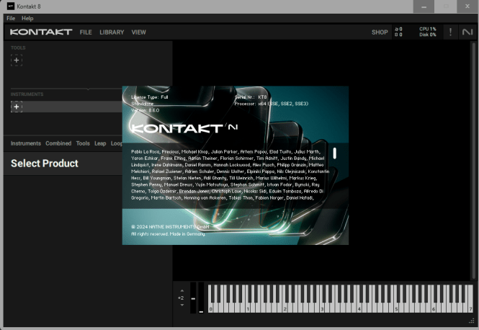Open the FILE dropdown in Kontakt header
The width and height of the screenshot is (479, 330).
pos(86,32)
